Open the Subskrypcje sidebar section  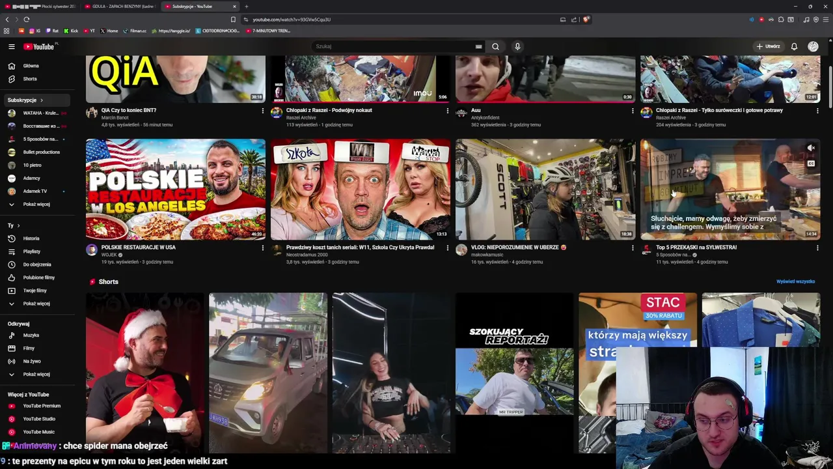click(36, 100)
